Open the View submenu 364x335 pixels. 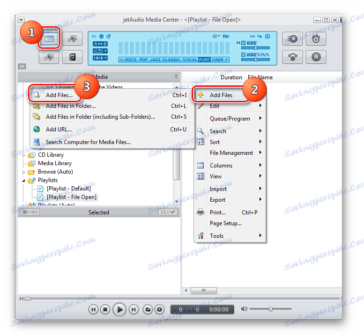[230, 176]
